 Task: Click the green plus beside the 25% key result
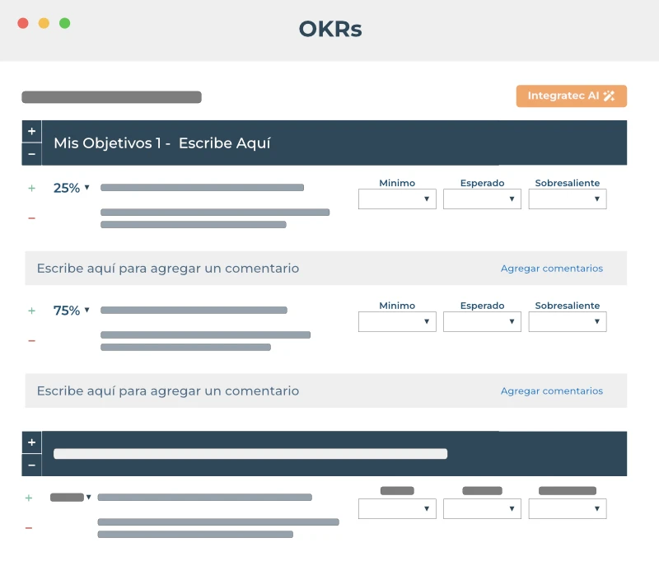click(x=31, y=188)
